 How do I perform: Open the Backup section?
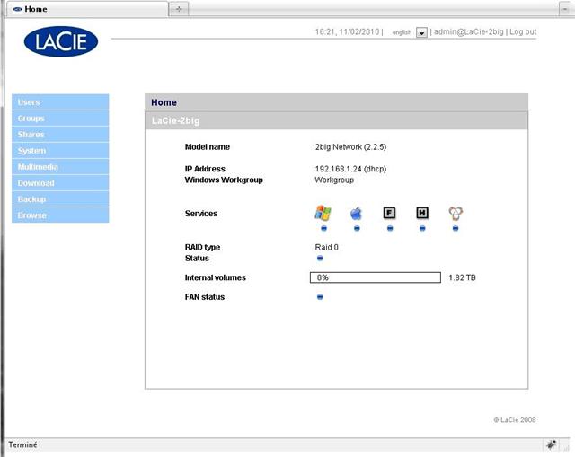60,199
